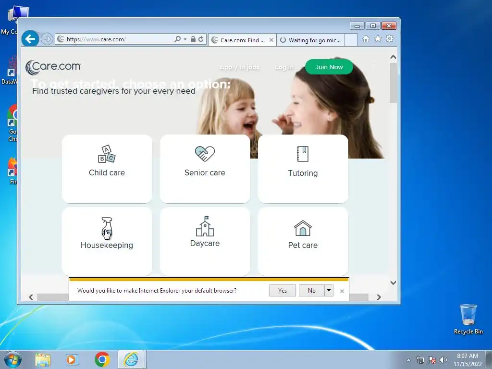Click the taskbar clock showing 8:07 AM

467,360
